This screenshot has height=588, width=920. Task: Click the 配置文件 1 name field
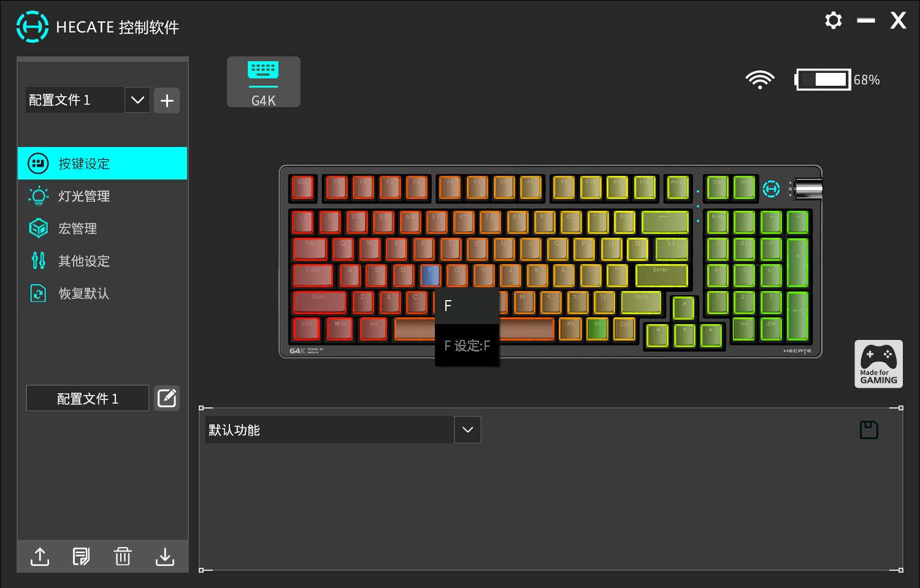[x=88, y=399]
